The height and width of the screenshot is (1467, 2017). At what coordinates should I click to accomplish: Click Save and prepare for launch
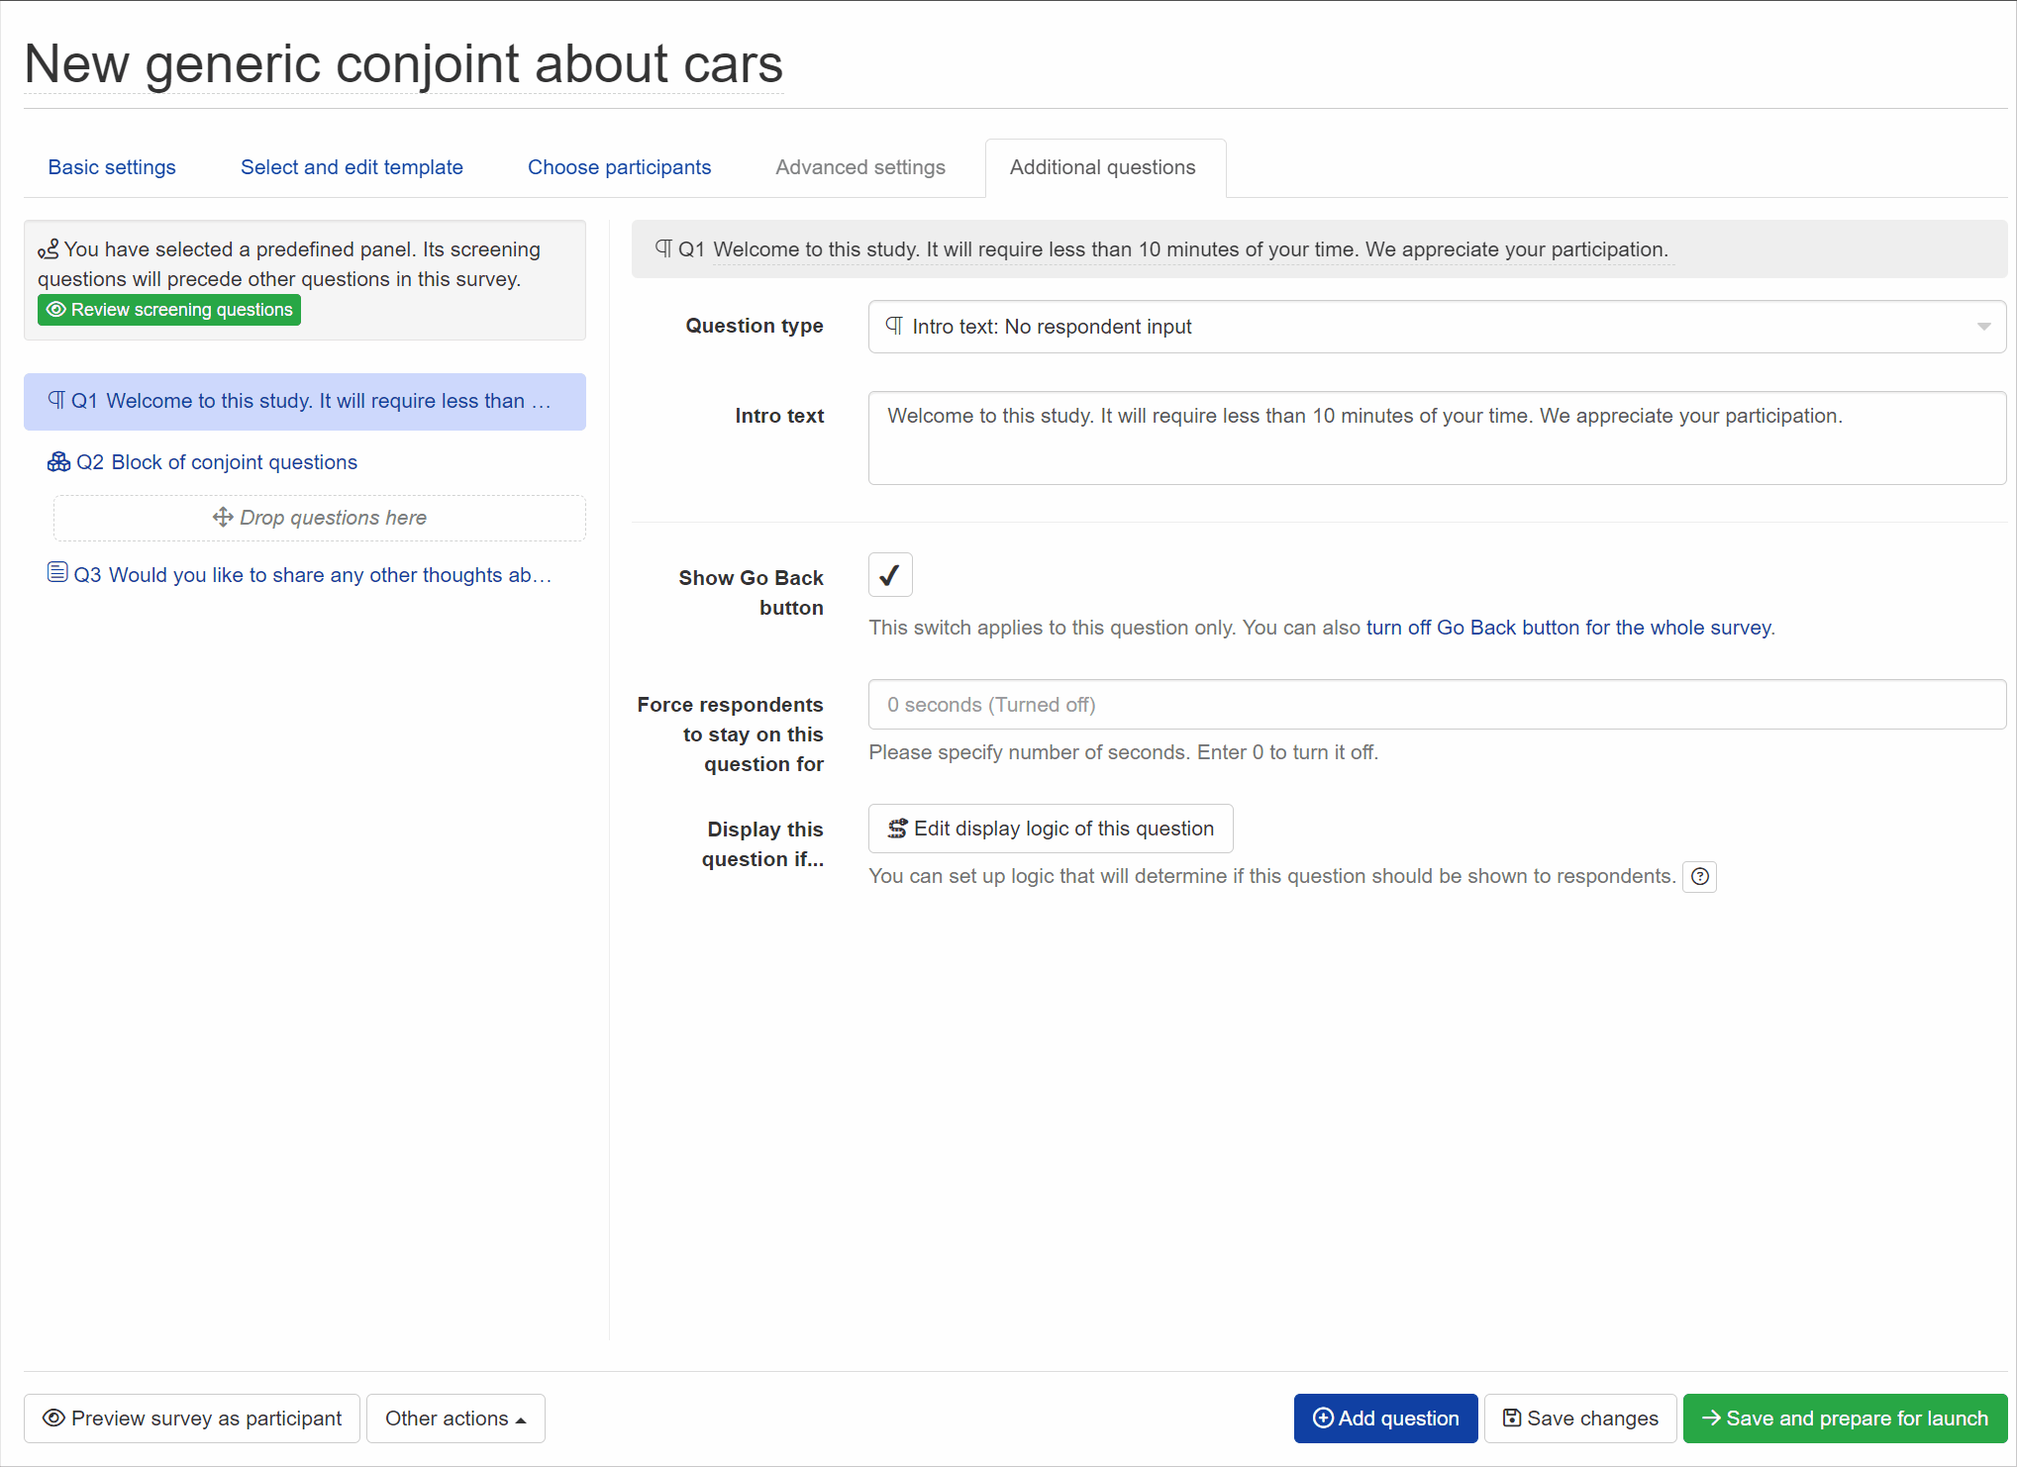1845,1418
